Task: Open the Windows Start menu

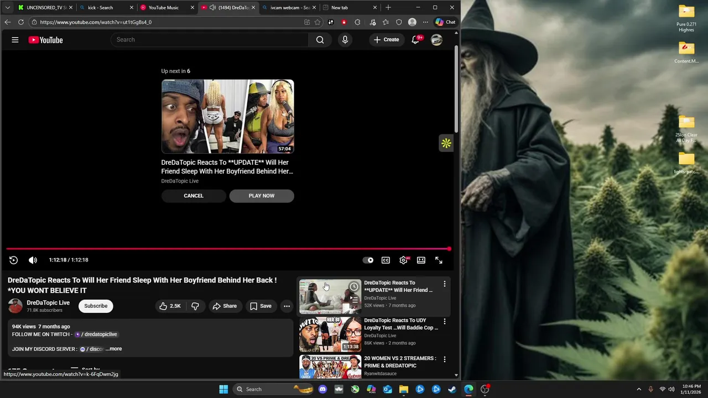Action: 223,389
